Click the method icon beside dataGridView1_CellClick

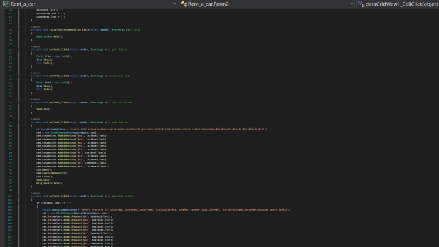coord(361,4)
